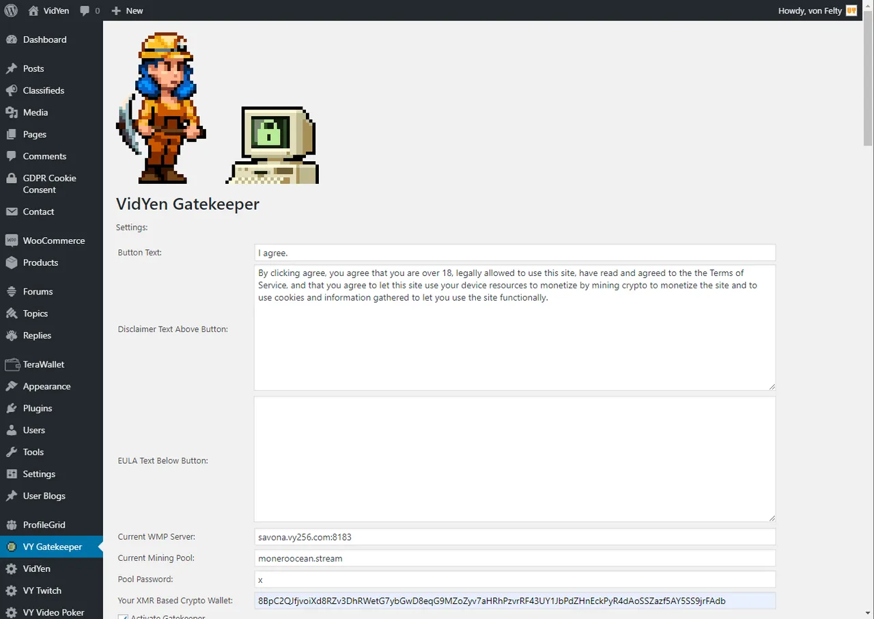
Task: Click the Tools wrench icon
Action: point(11,452)
